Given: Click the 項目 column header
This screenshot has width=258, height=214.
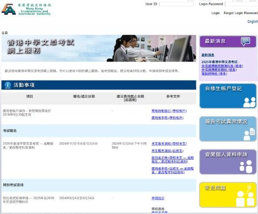Looking at the screenshot, I should coord(30,97).
